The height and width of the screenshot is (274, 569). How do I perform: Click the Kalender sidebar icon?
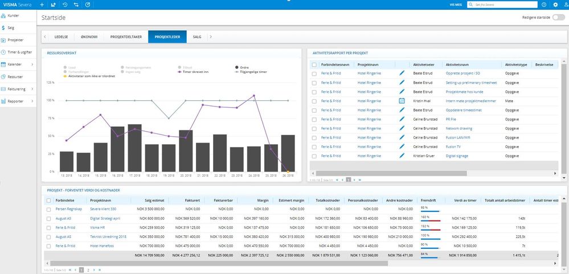point(3,64)
